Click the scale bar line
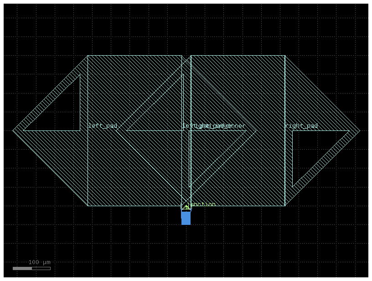Image resolution: width=372 pixels, height=281 pixels. (x=31, y=268)
